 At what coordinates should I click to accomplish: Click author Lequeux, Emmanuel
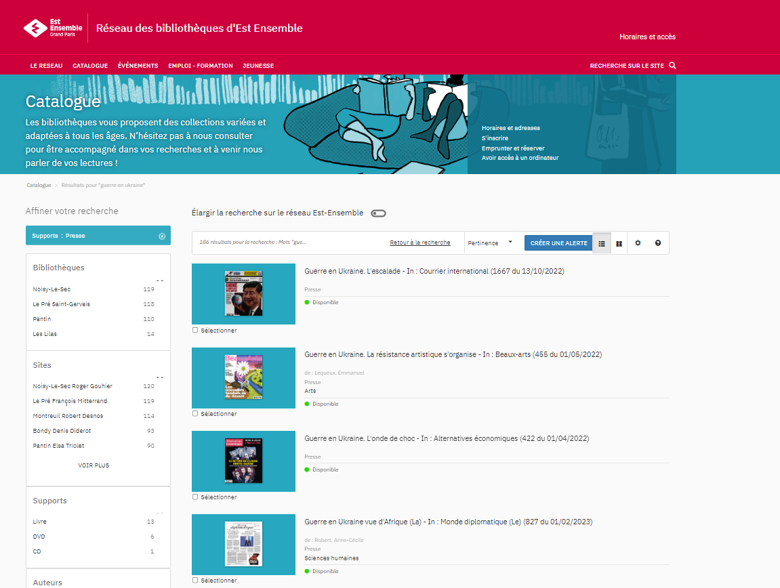point(340,373)
